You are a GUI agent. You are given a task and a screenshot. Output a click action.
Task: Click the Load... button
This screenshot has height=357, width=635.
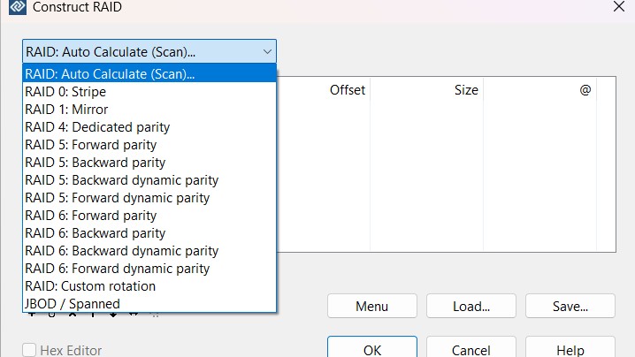(x=471, y=307)
